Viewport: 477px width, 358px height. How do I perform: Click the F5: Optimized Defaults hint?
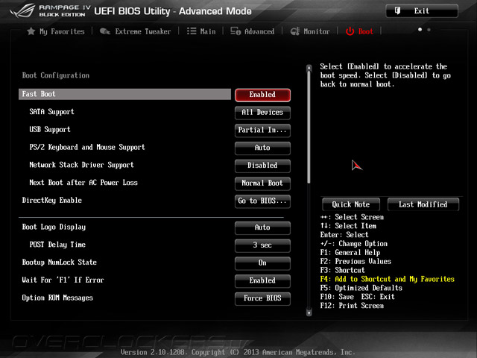(x=361, y=288)
